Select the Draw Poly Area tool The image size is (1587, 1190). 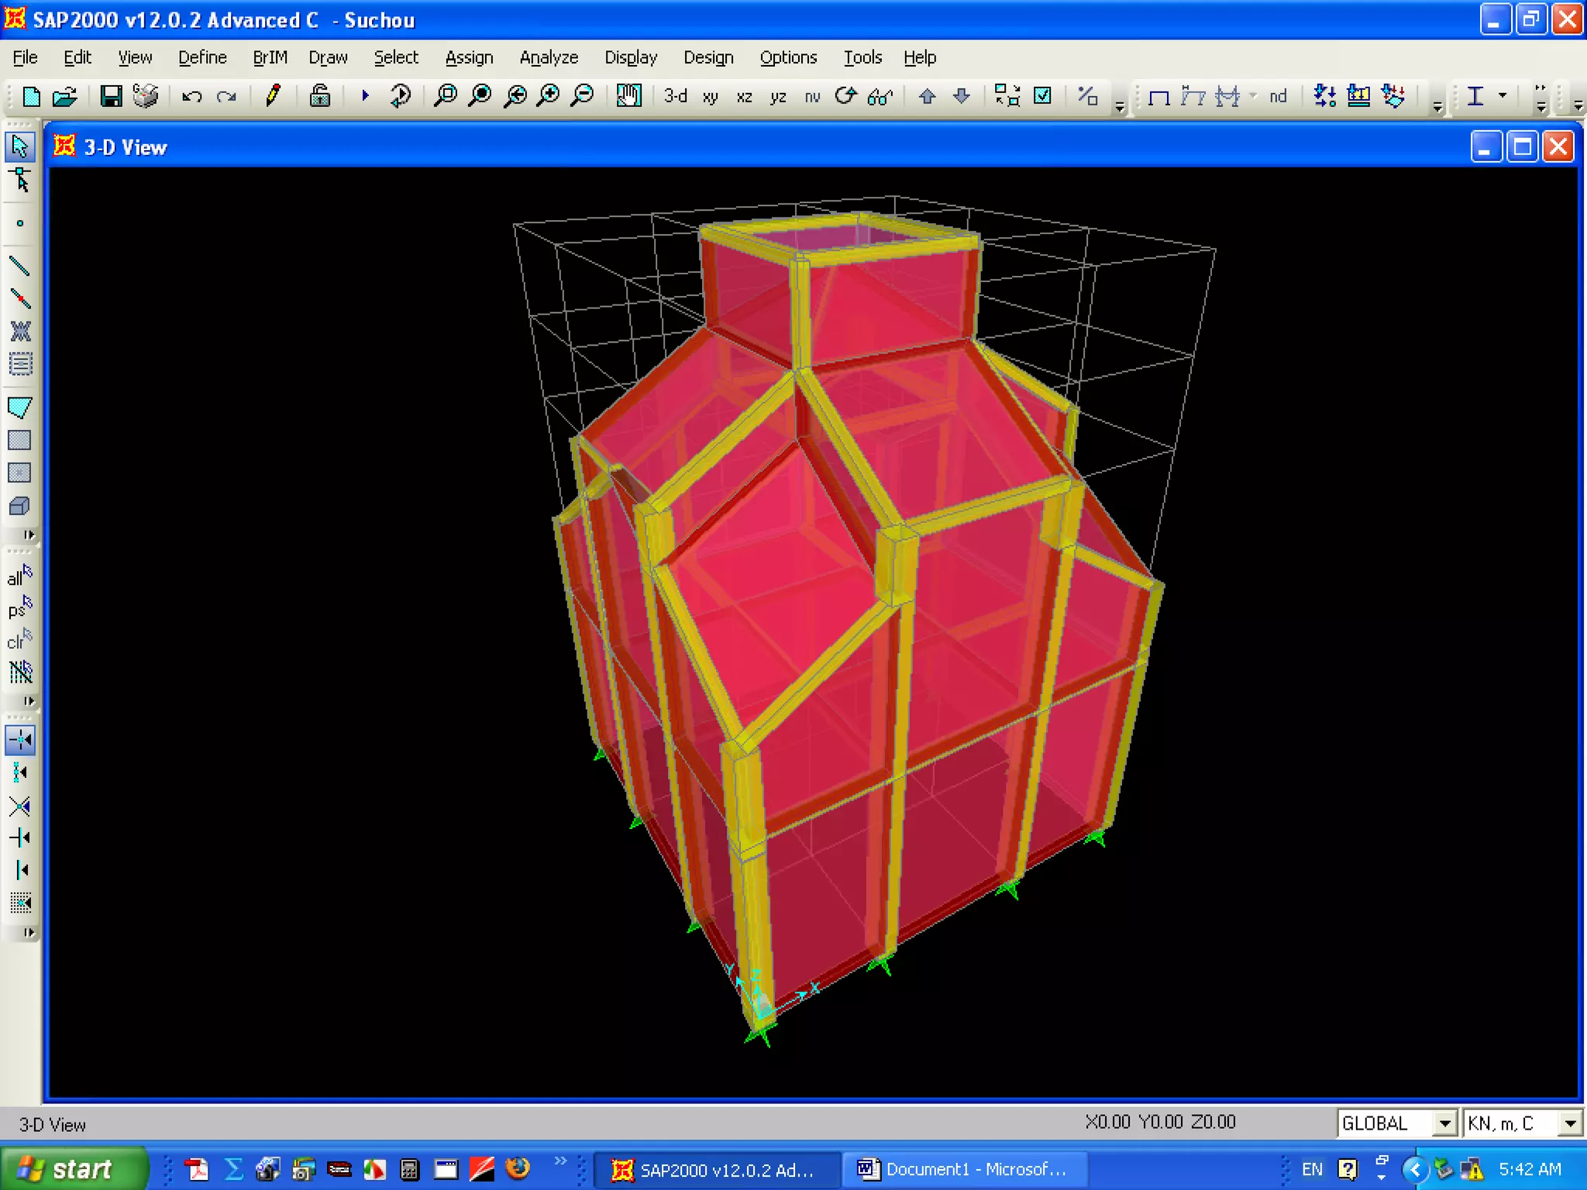pyautogui.click(x=20, y=408)
